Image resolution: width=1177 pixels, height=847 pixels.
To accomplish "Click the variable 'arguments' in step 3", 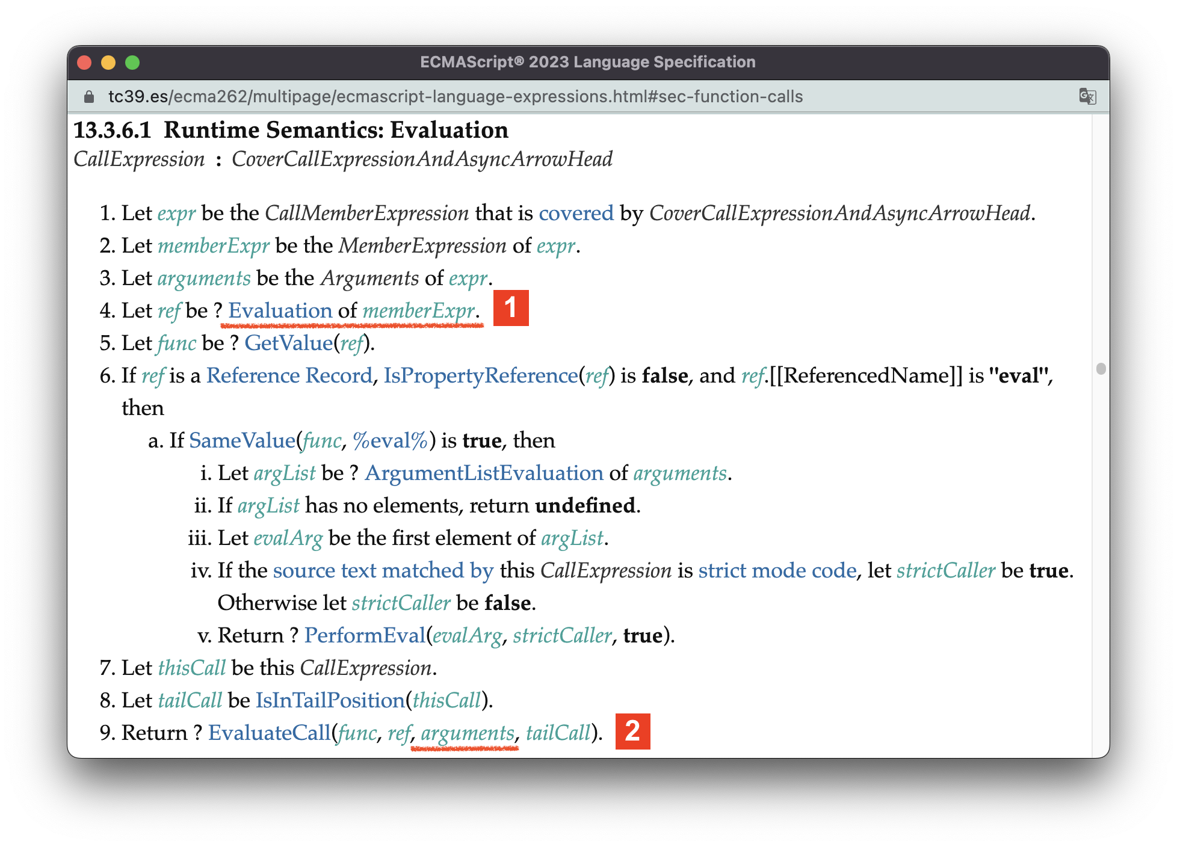I will [x=204, y=279].
